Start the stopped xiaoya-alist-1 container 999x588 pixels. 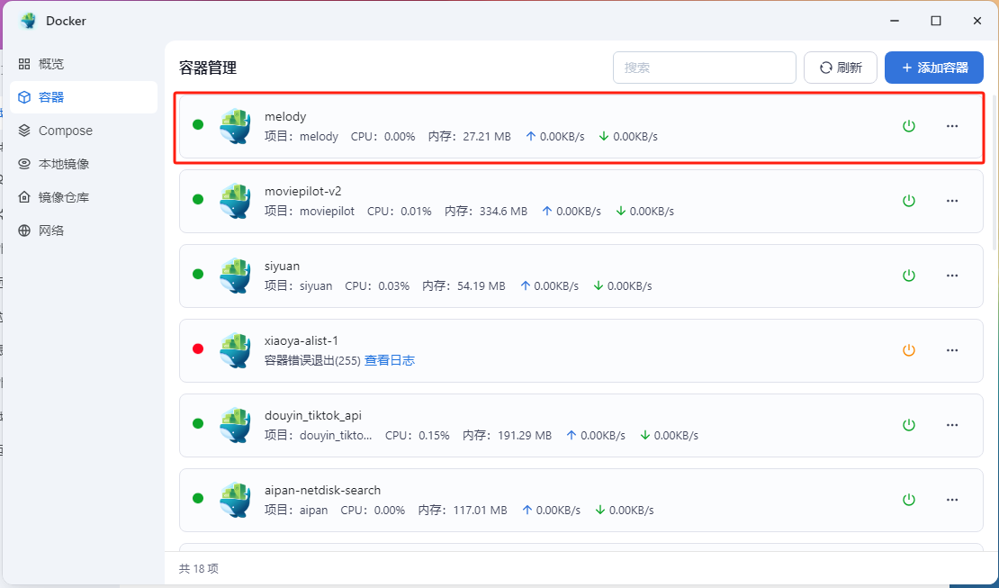(908, 350)
